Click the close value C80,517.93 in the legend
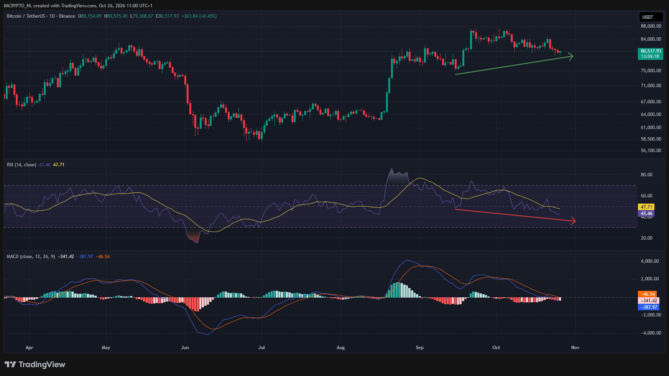This screenshot has width=669, height=376. (167, 16)
